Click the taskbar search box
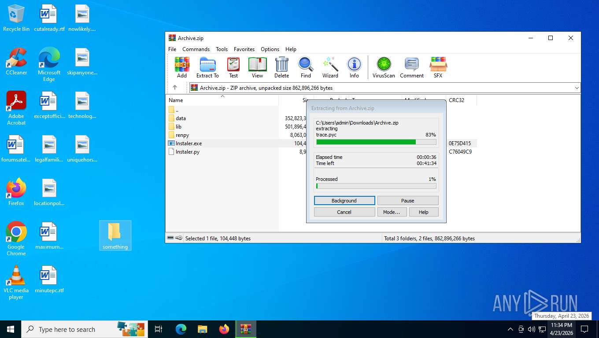This screenshot has height=338, width=599. click(x=84, y=329)
